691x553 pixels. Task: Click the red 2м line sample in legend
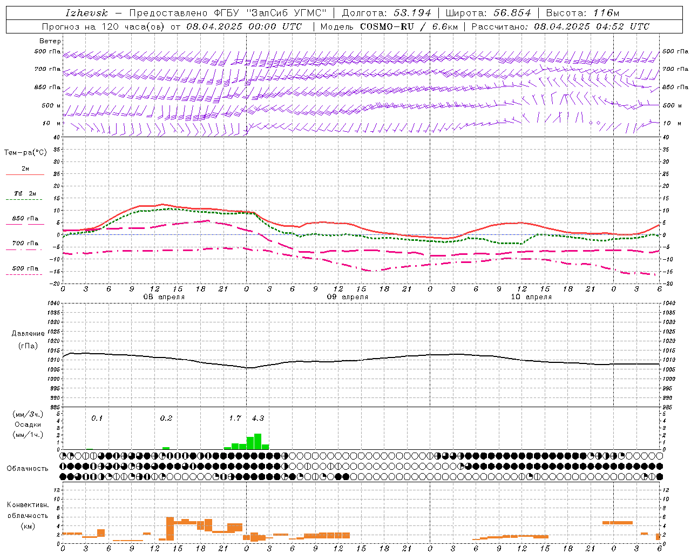[25, 174]
